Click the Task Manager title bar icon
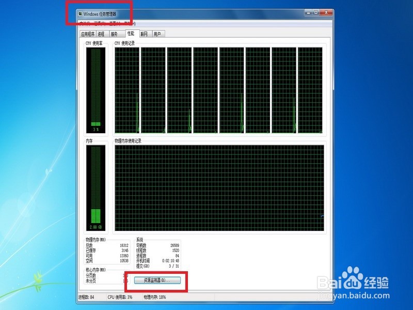The height and width of the screenshot is (310, 413). [80, 14]
